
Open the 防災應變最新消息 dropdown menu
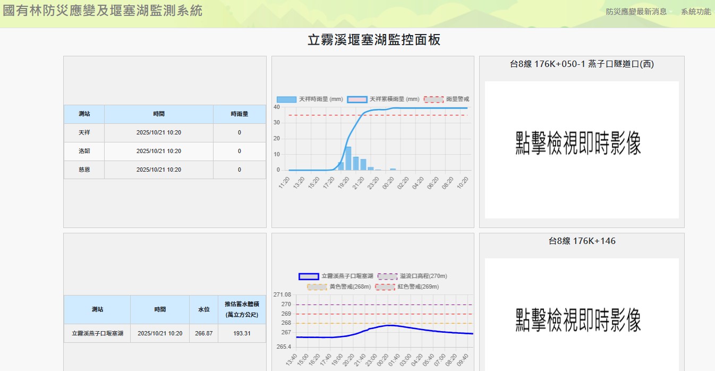pyautogui.click(x=638, y=12)
